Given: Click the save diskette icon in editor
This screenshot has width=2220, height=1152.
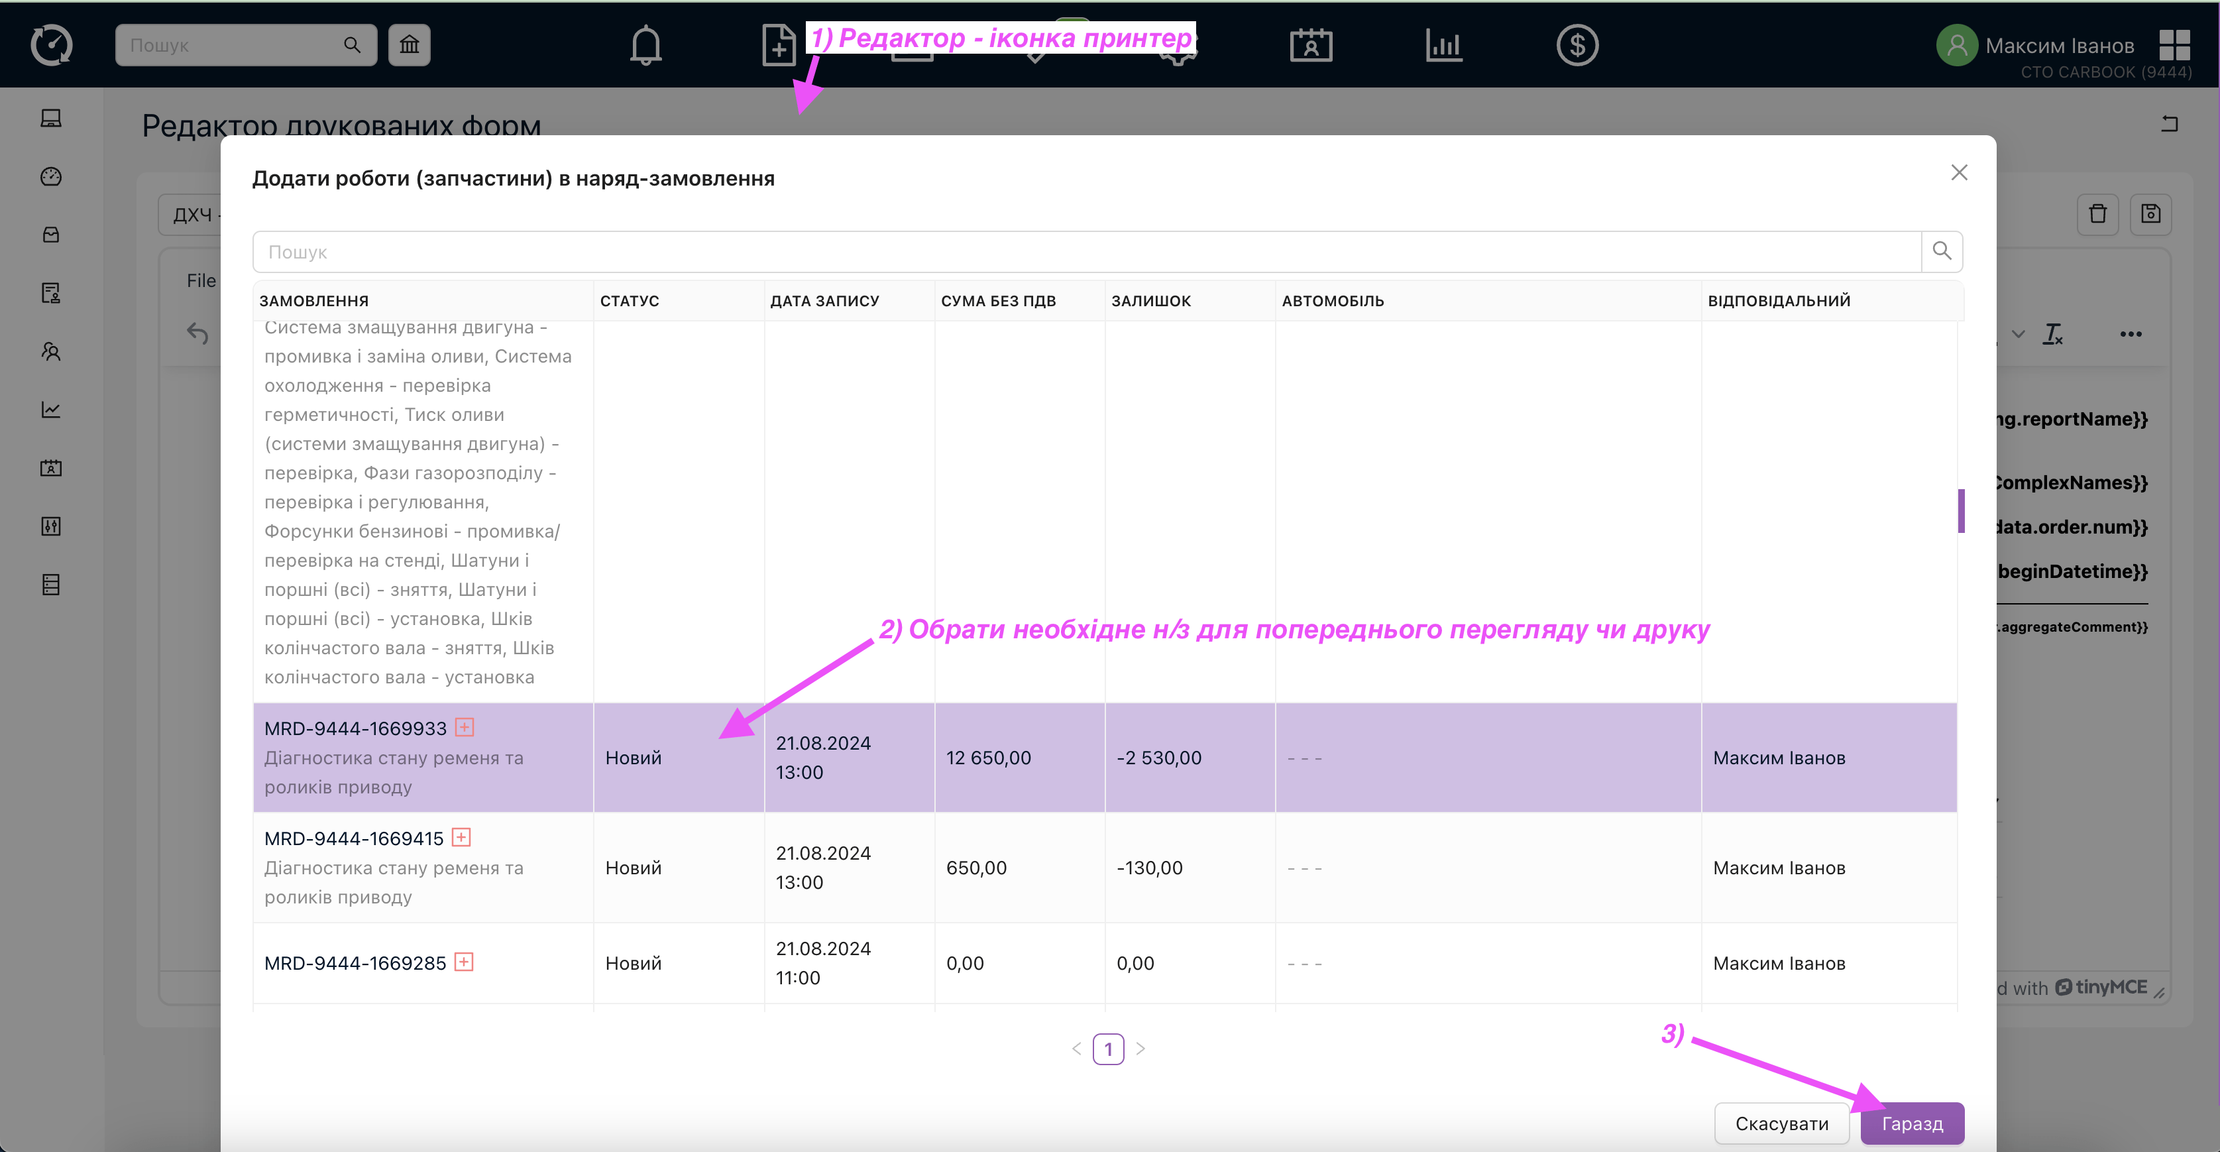Looking at the screenshot, I should pos(2150,214).
